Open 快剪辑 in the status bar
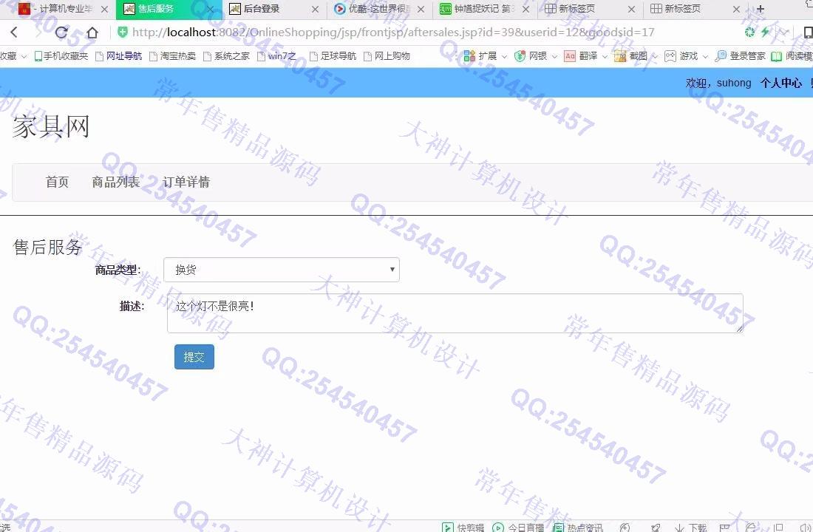Viewport: 813px width, 532px height. pyautogui.click(x=463, y=528)
